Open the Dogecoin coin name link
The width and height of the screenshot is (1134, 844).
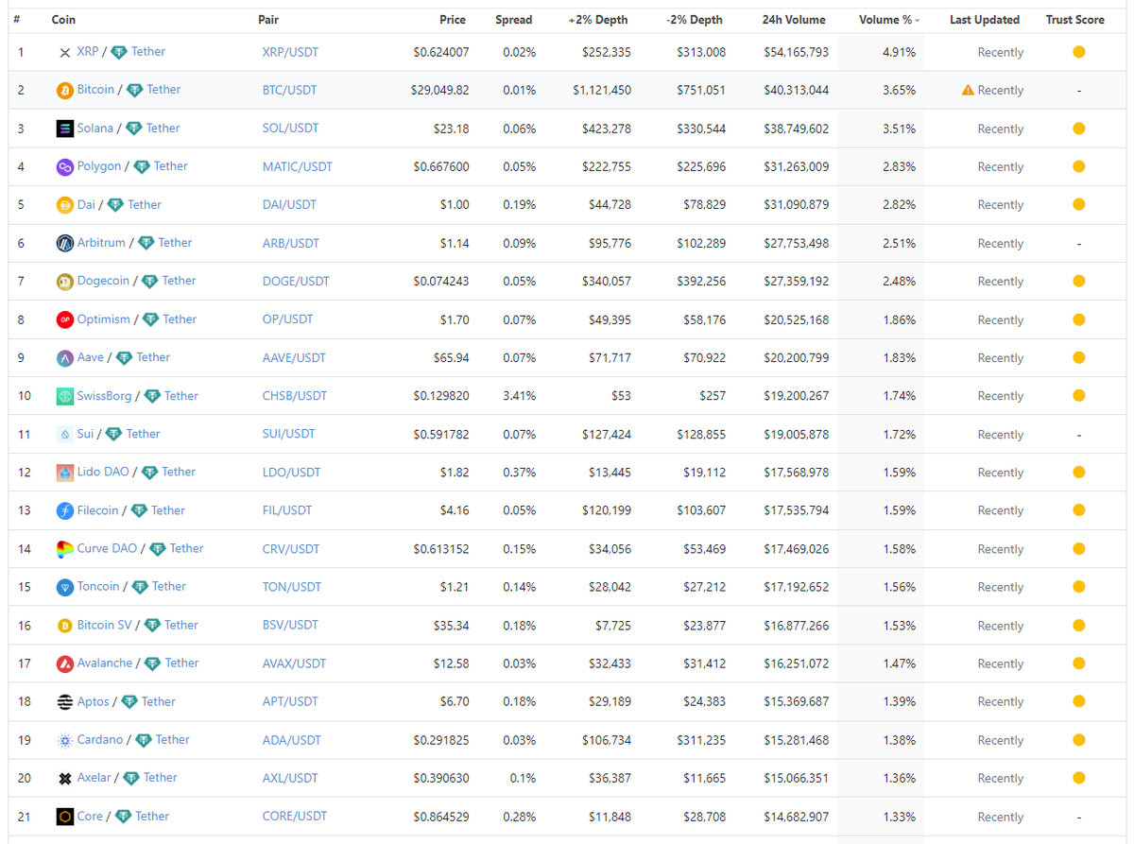pyautogui.click(x=103, y=281)
